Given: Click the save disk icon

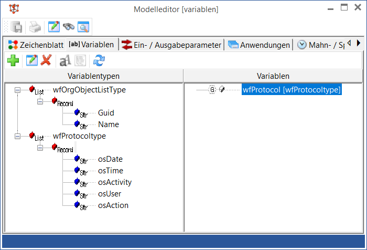Looking at the screenshot, I should (17, 27).
